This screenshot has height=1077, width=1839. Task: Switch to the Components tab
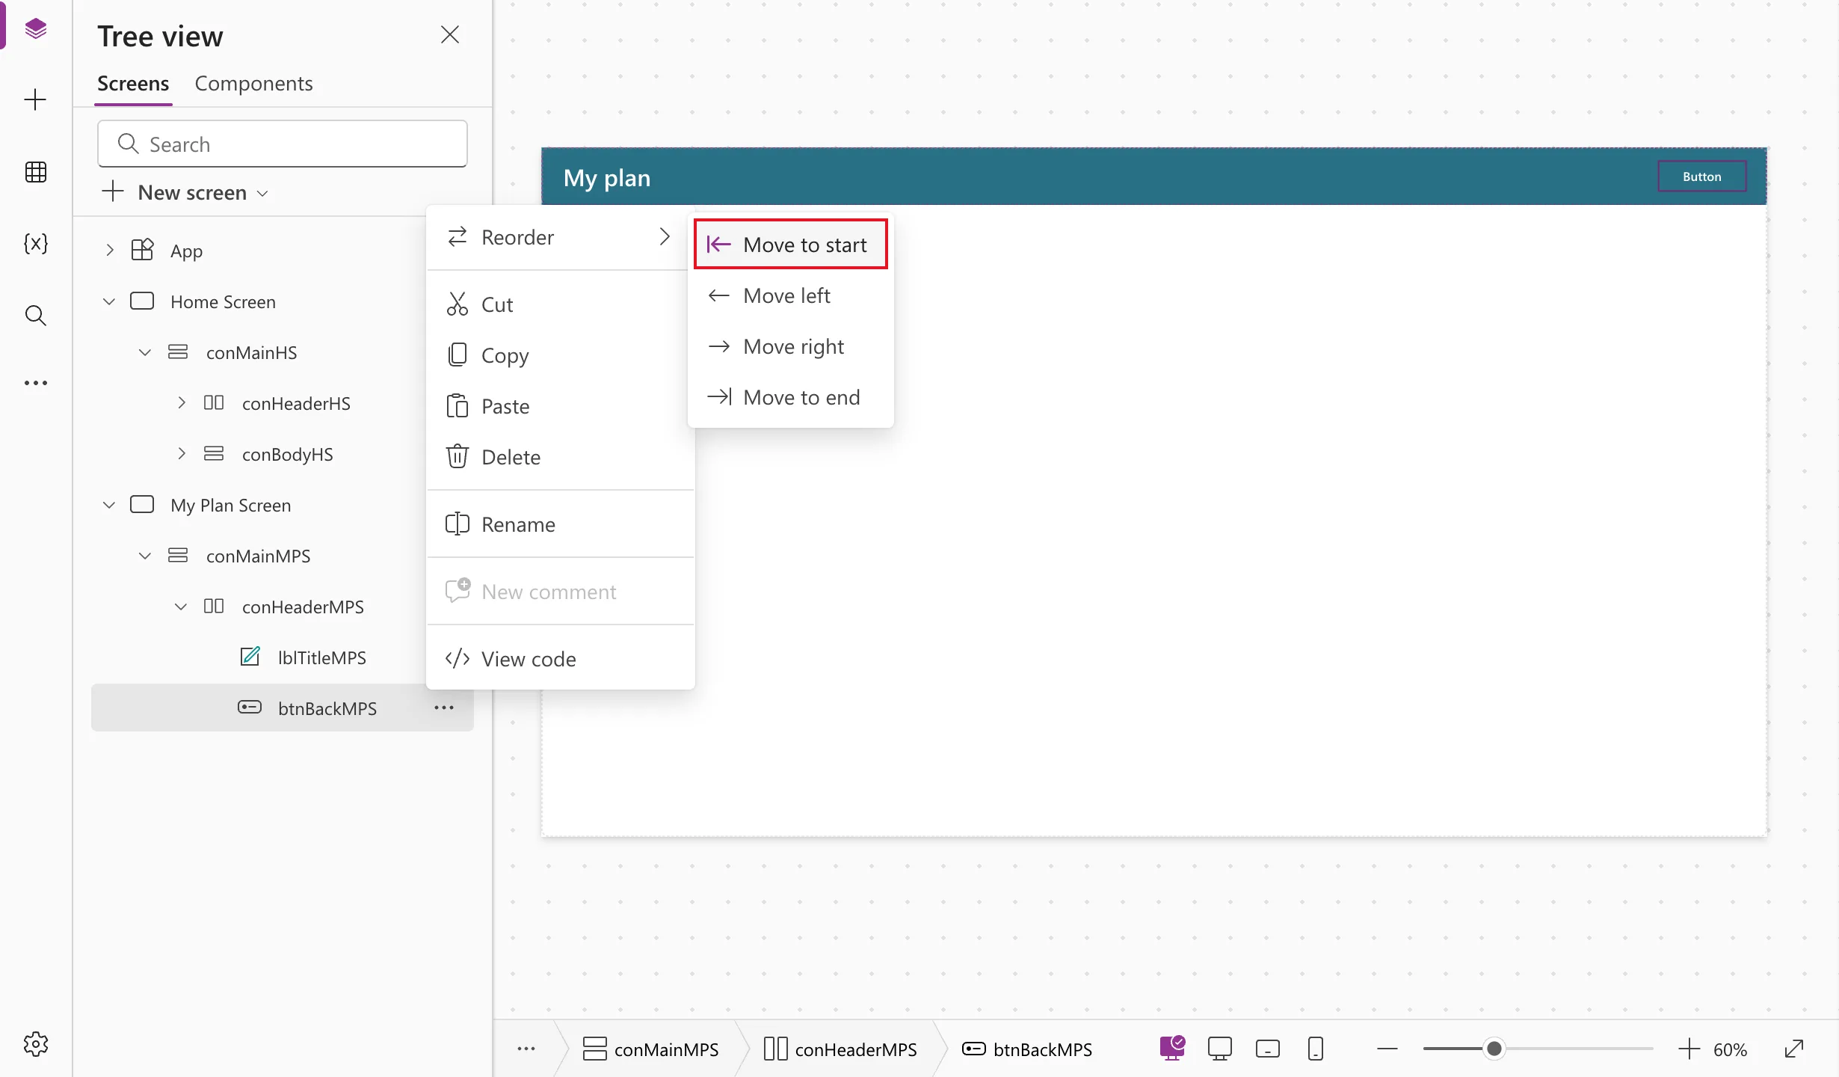click(x=253, y=83)
